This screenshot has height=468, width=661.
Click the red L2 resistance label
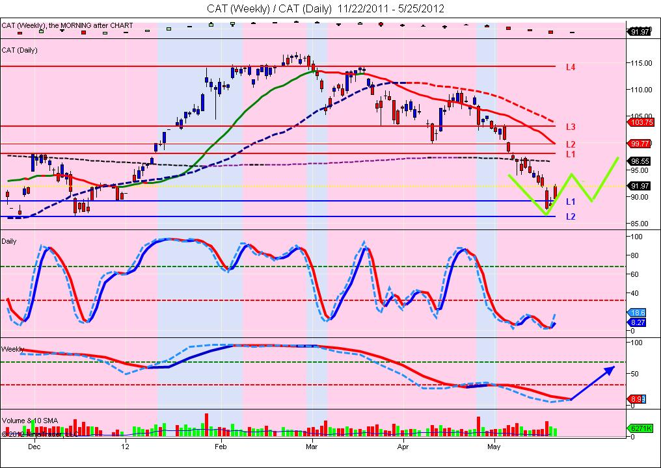571,144
